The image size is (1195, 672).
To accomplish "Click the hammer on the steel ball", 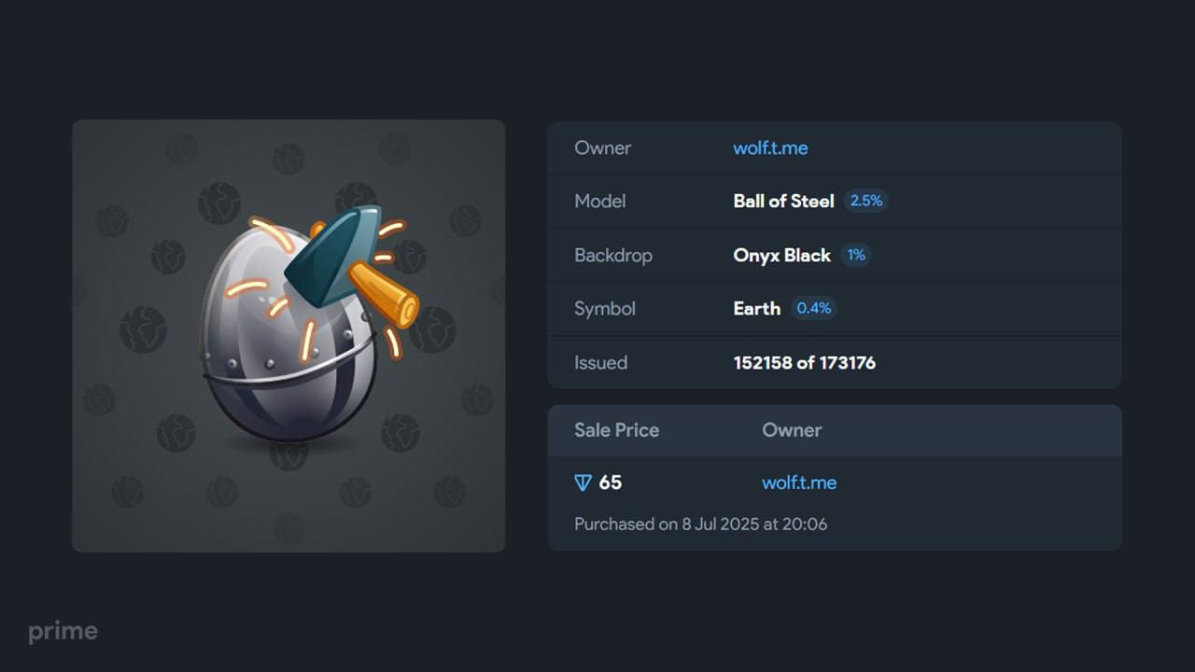I will tap(352, 268).
